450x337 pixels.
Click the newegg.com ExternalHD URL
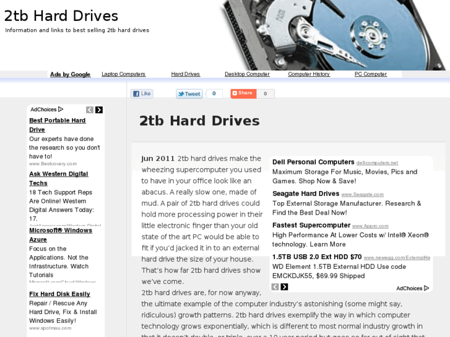tap(397, 258)
